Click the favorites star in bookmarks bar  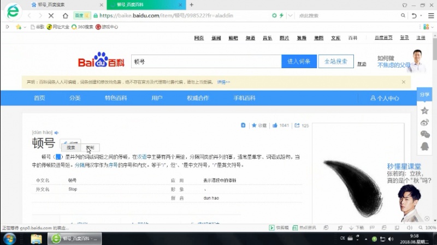click(19, 27)
